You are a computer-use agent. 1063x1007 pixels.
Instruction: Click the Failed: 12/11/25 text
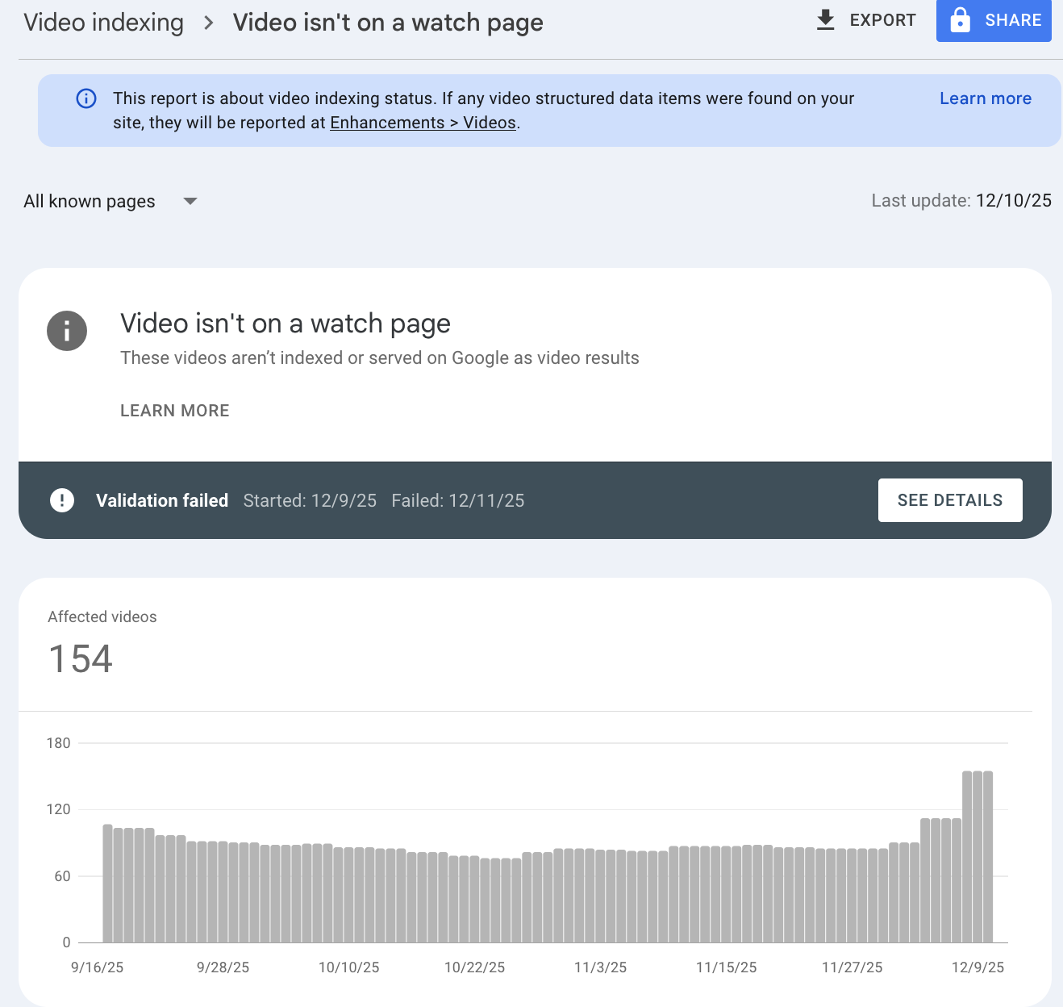coord(458,500)
